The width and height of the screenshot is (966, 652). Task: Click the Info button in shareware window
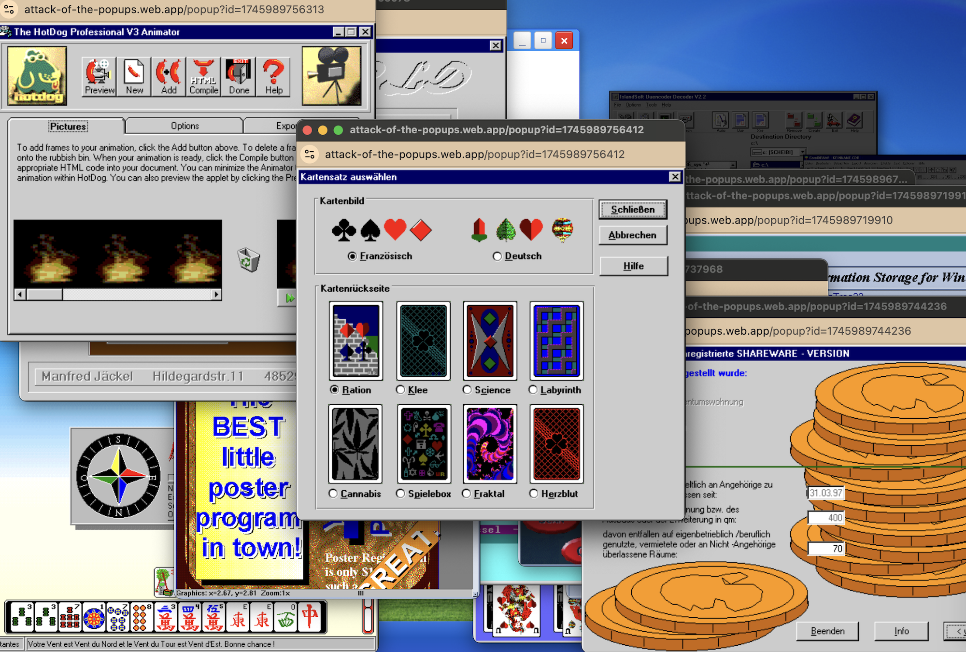pos(901,631)
